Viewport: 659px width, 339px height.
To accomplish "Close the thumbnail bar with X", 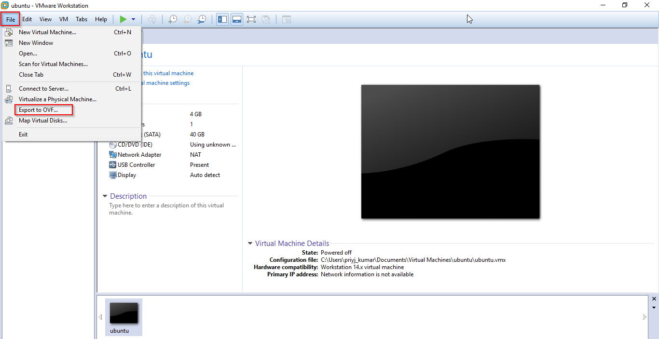I will [654, 299].
